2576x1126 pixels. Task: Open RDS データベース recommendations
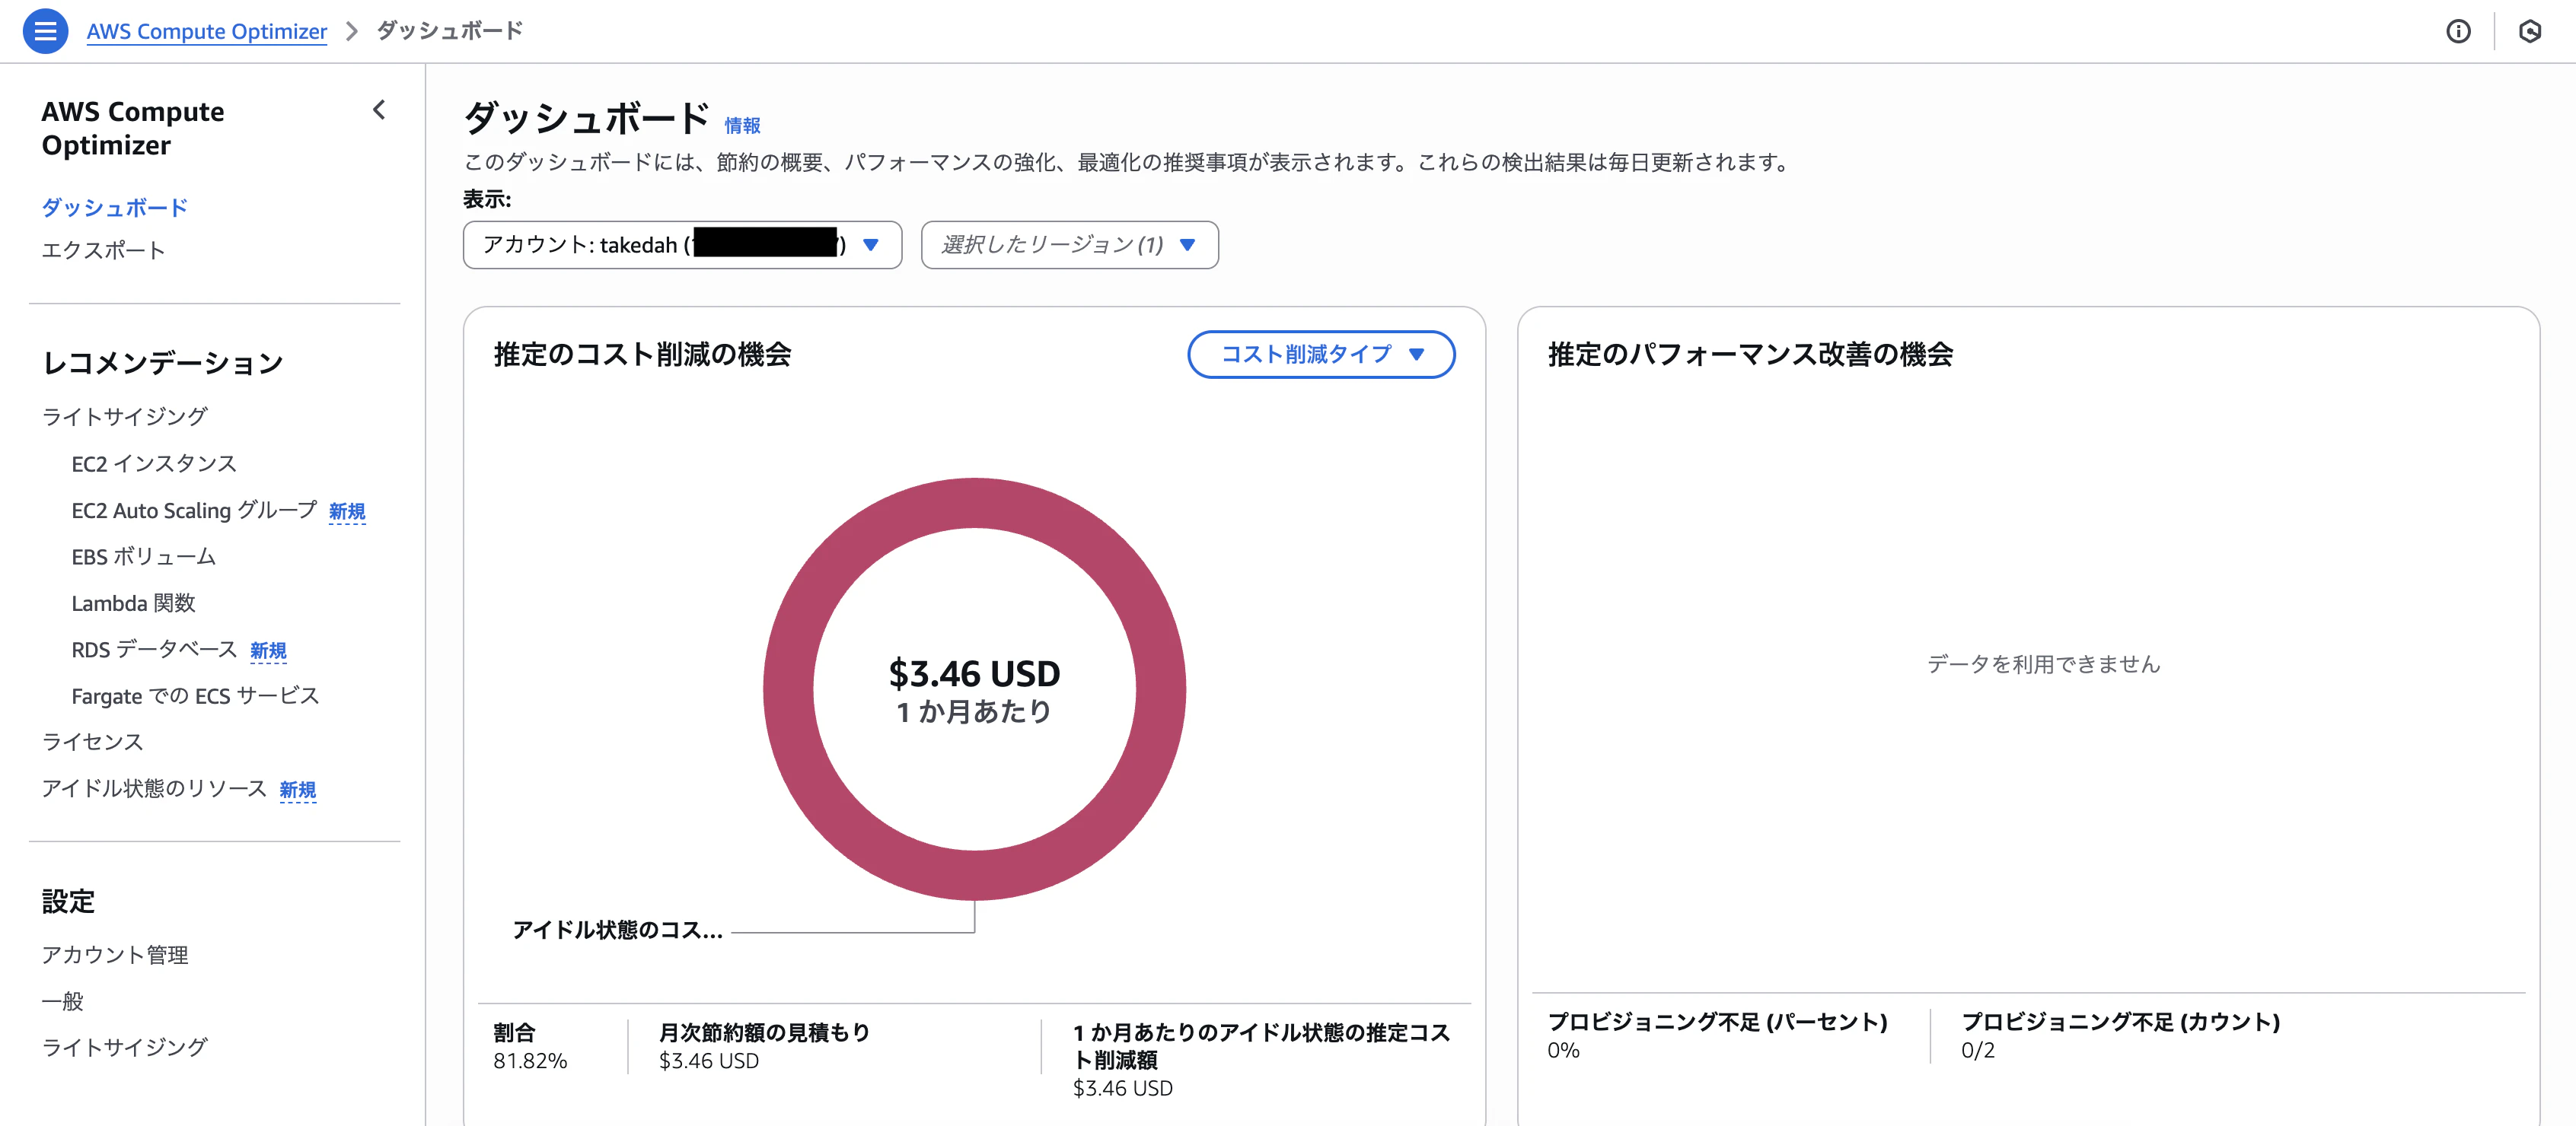point(154,650)
